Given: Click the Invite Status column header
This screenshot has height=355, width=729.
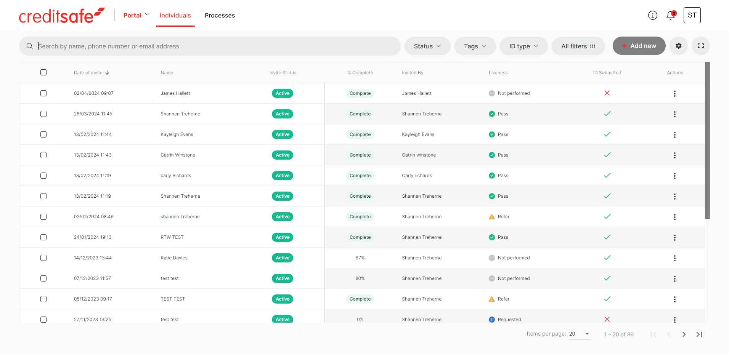Looking at the screenshot, I should click(283, 73).
